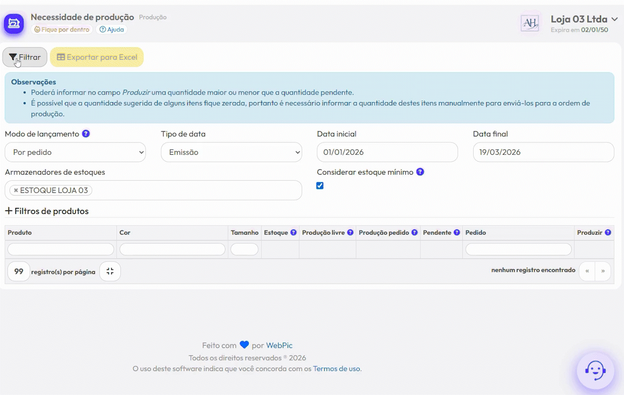Click the sewing machine production module icon

14,23
